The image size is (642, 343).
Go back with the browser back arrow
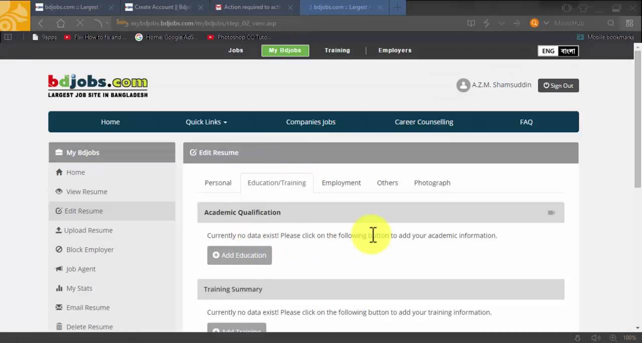click(x=41, y=23)
